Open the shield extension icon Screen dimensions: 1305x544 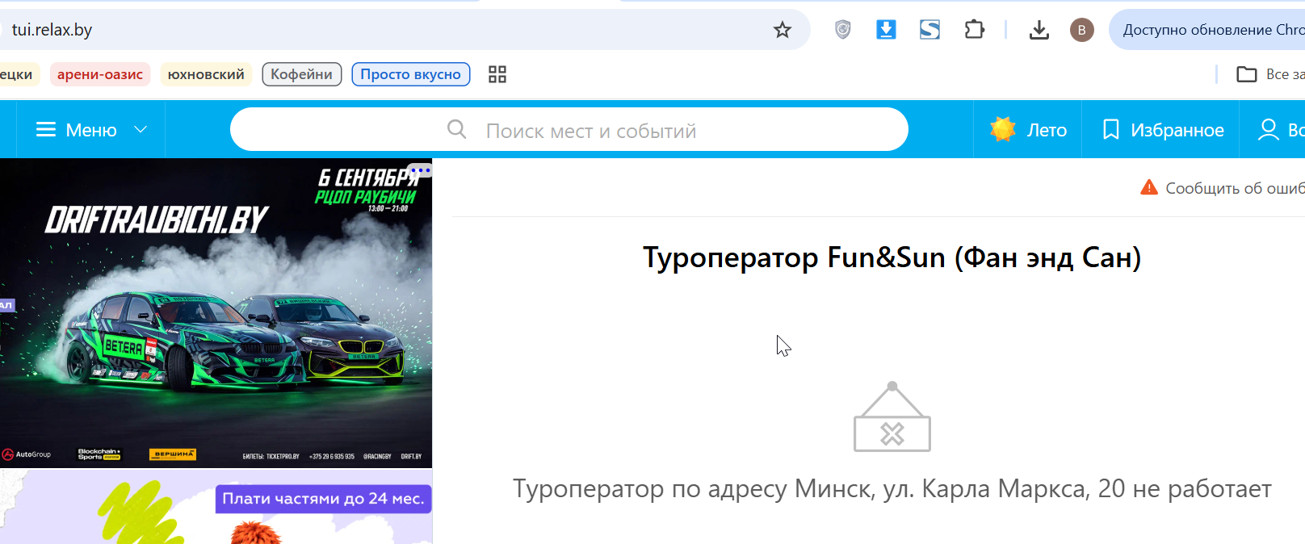842,30
